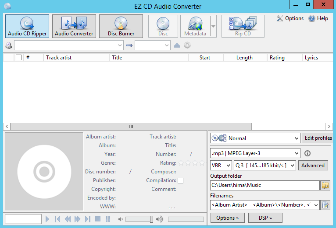Click the playback position progress bar
Image resolution: width=336 pixels, height=228 pixels.
(x=186, y=219)
